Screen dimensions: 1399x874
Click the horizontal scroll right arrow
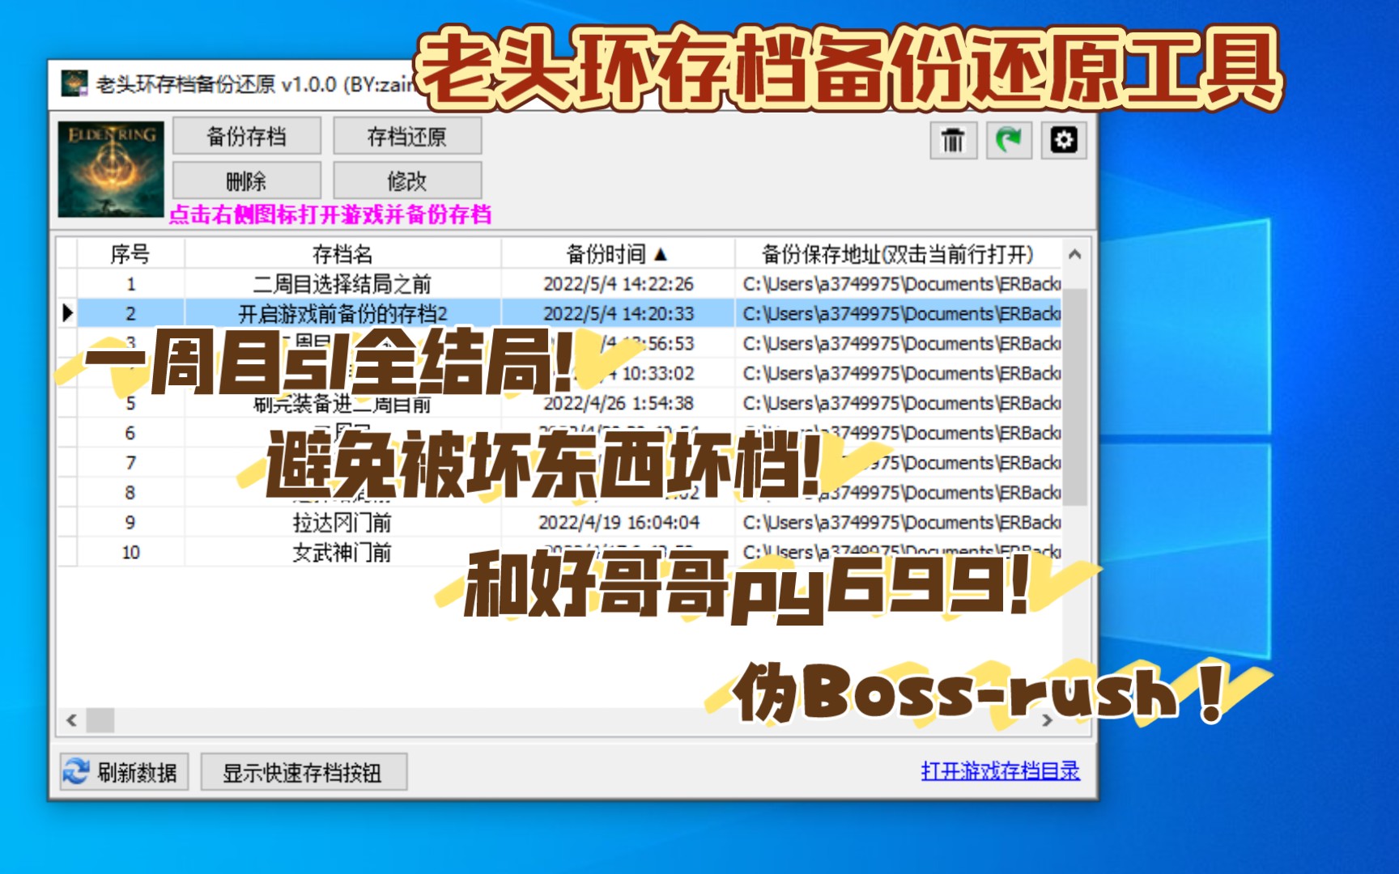[1048, 719]
